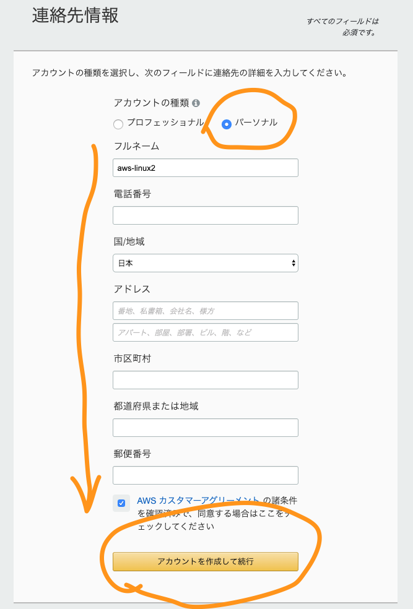413x609 pixels.
Task: Toggle the AWS customer agreement checkbox
Action: pyautogui.click(x=121, y=503)
